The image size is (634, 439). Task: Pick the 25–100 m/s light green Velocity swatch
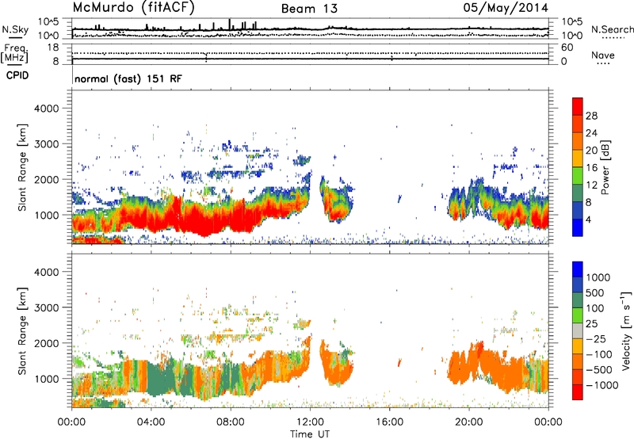click(578, 315)
